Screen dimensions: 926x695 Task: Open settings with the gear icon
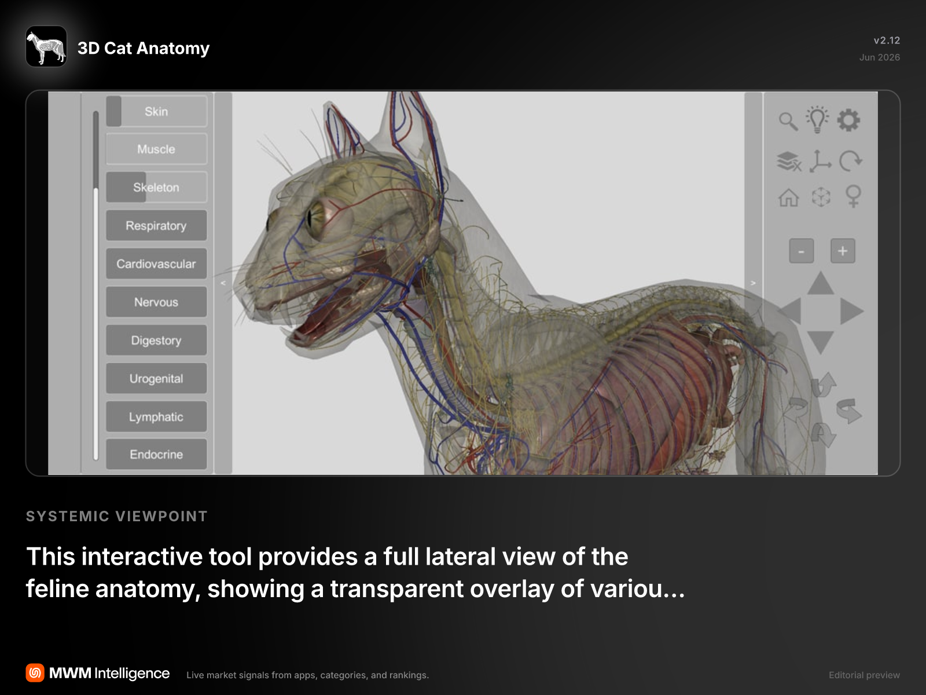[x=848, y=120]
